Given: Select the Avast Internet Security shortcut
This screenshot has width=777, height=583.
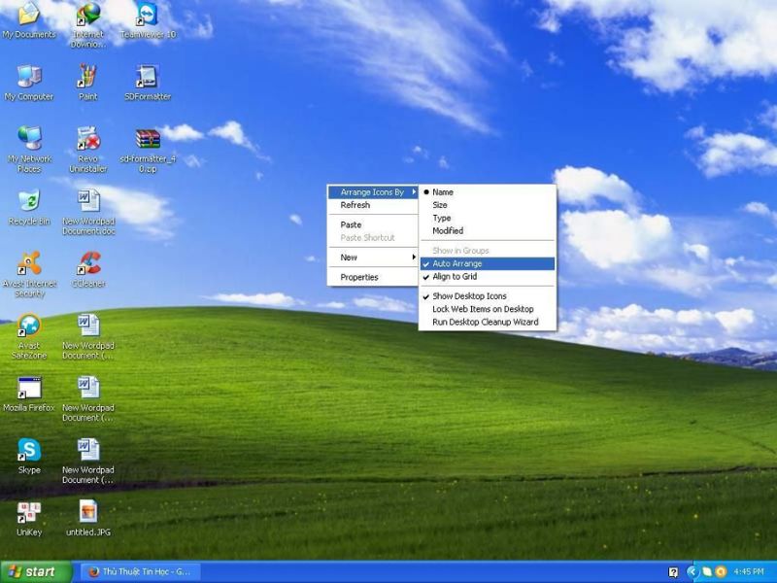Looking at the screenshot, I should click(29, 274).
